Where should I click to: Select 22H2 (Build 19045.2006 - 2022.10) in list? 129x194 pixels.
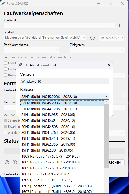click(62, 103)
